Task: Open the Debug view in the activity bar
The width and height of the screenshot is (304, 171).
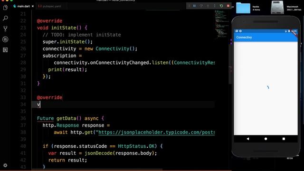Action: pyautogui.click(x=5, y=39)
